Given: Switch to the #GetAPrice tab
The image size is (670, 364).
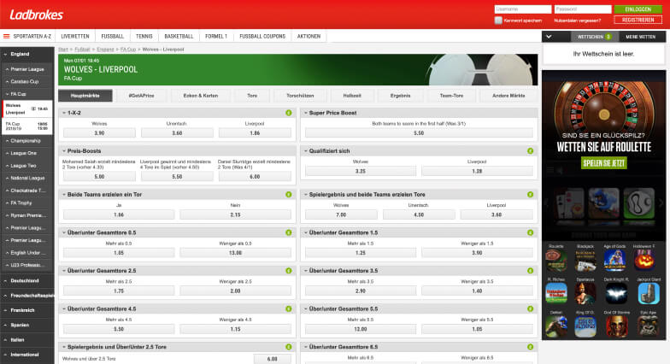Looking at the screenshot, I should 142,96.
